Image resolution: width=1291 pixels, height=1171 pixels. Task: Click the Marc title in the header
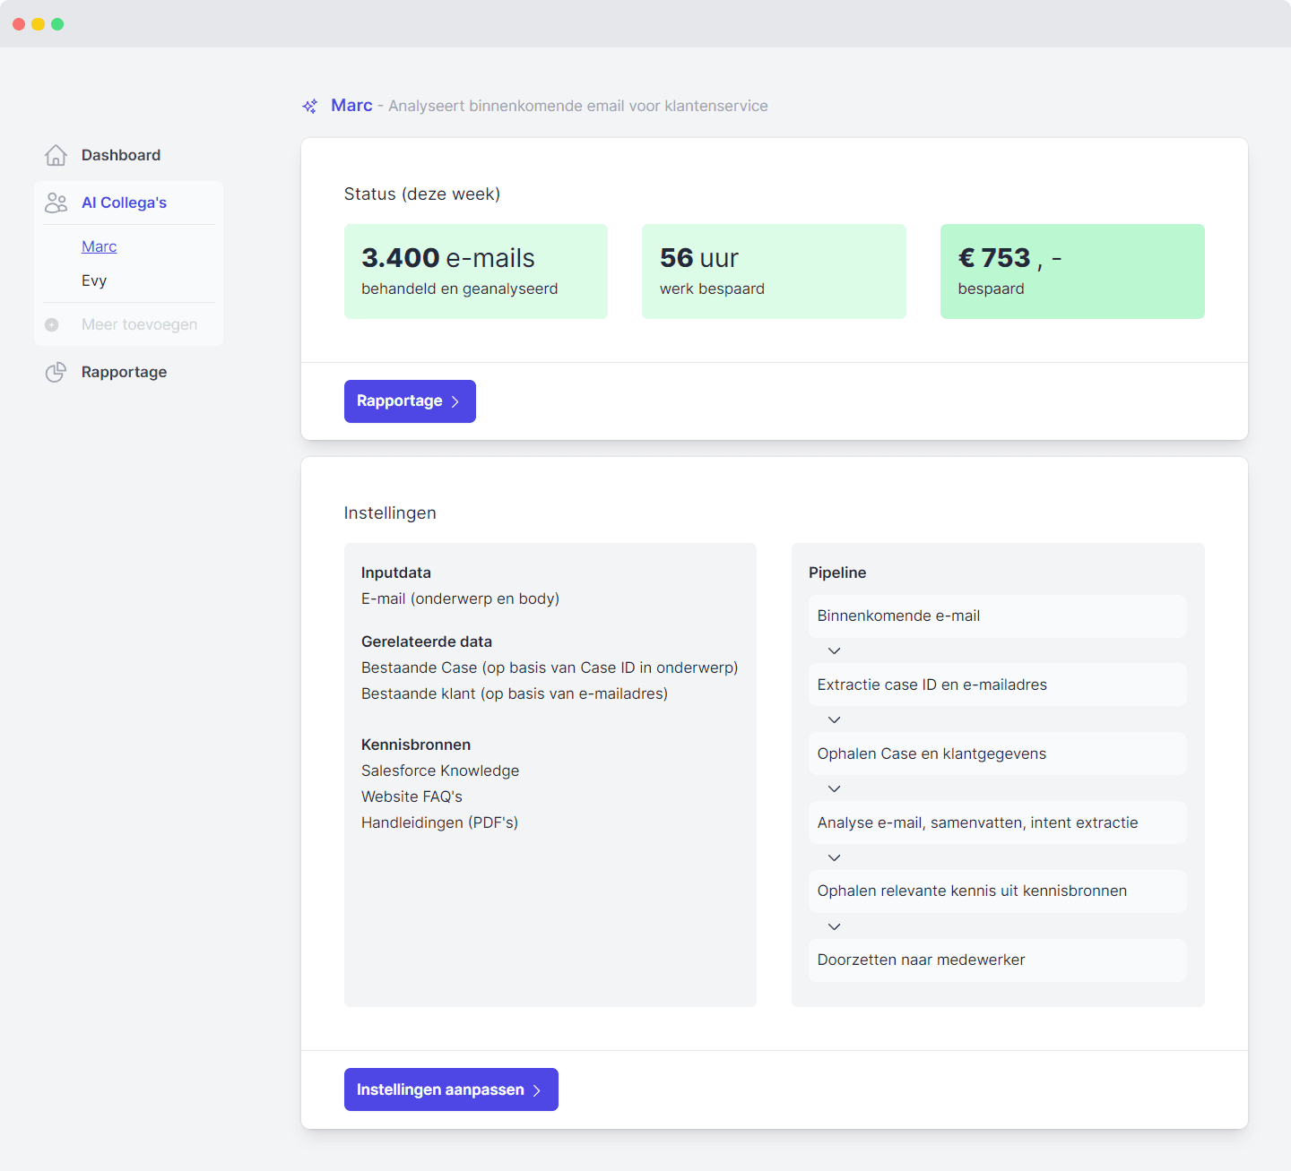point(351,106)
